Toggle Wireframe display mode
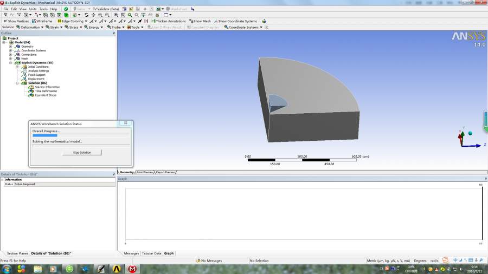This screenshot has height=274, width=488. 42,21
